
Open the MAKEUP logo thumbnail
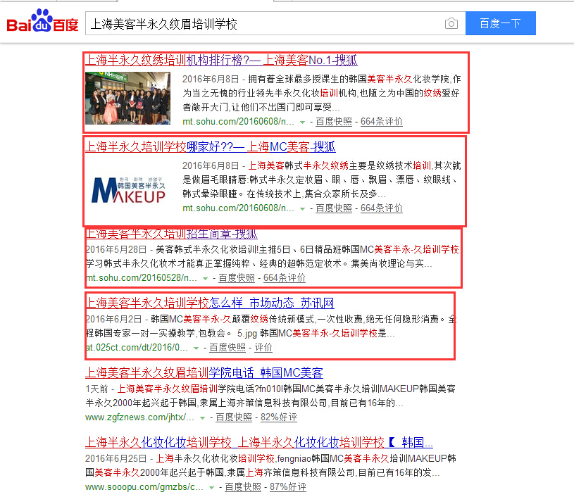pos(128,190)
